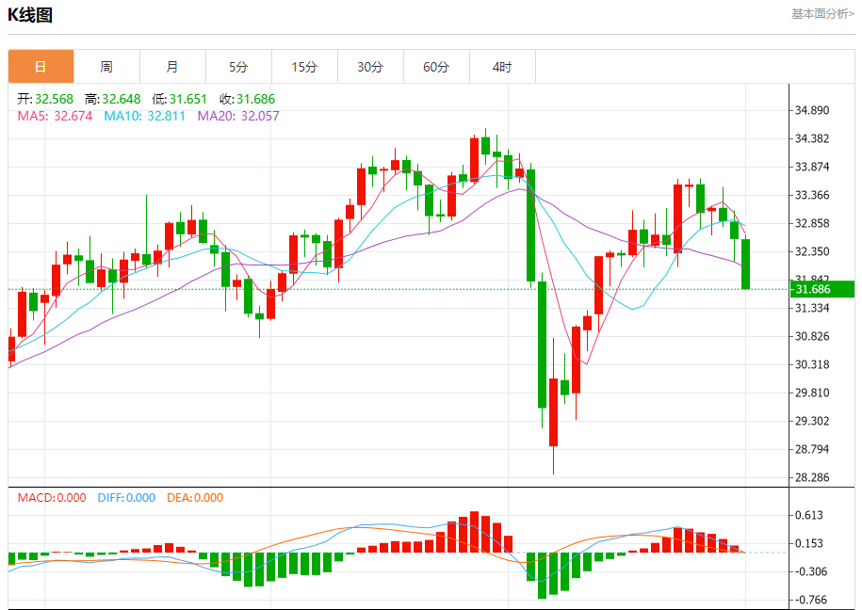Click the MACD value label

point(52,498)
